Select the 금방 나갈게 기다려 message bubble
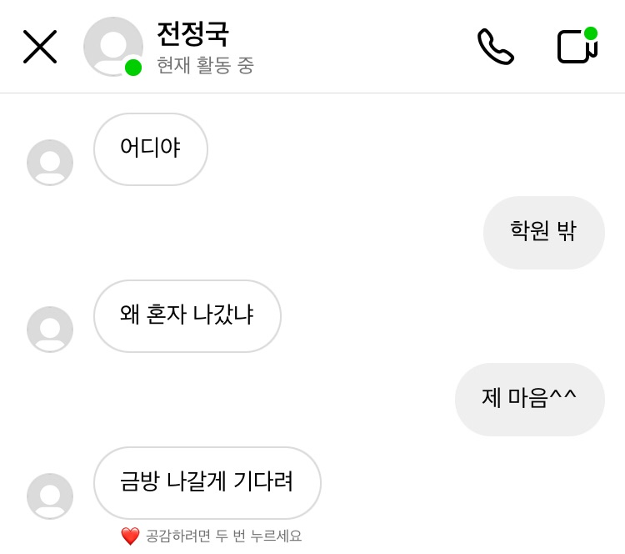Screen dimensions: 625x554 [x=207, y=483]
